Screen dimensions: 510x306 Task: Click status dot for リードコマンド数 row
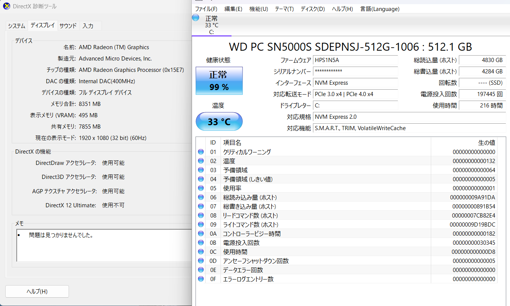201,216
